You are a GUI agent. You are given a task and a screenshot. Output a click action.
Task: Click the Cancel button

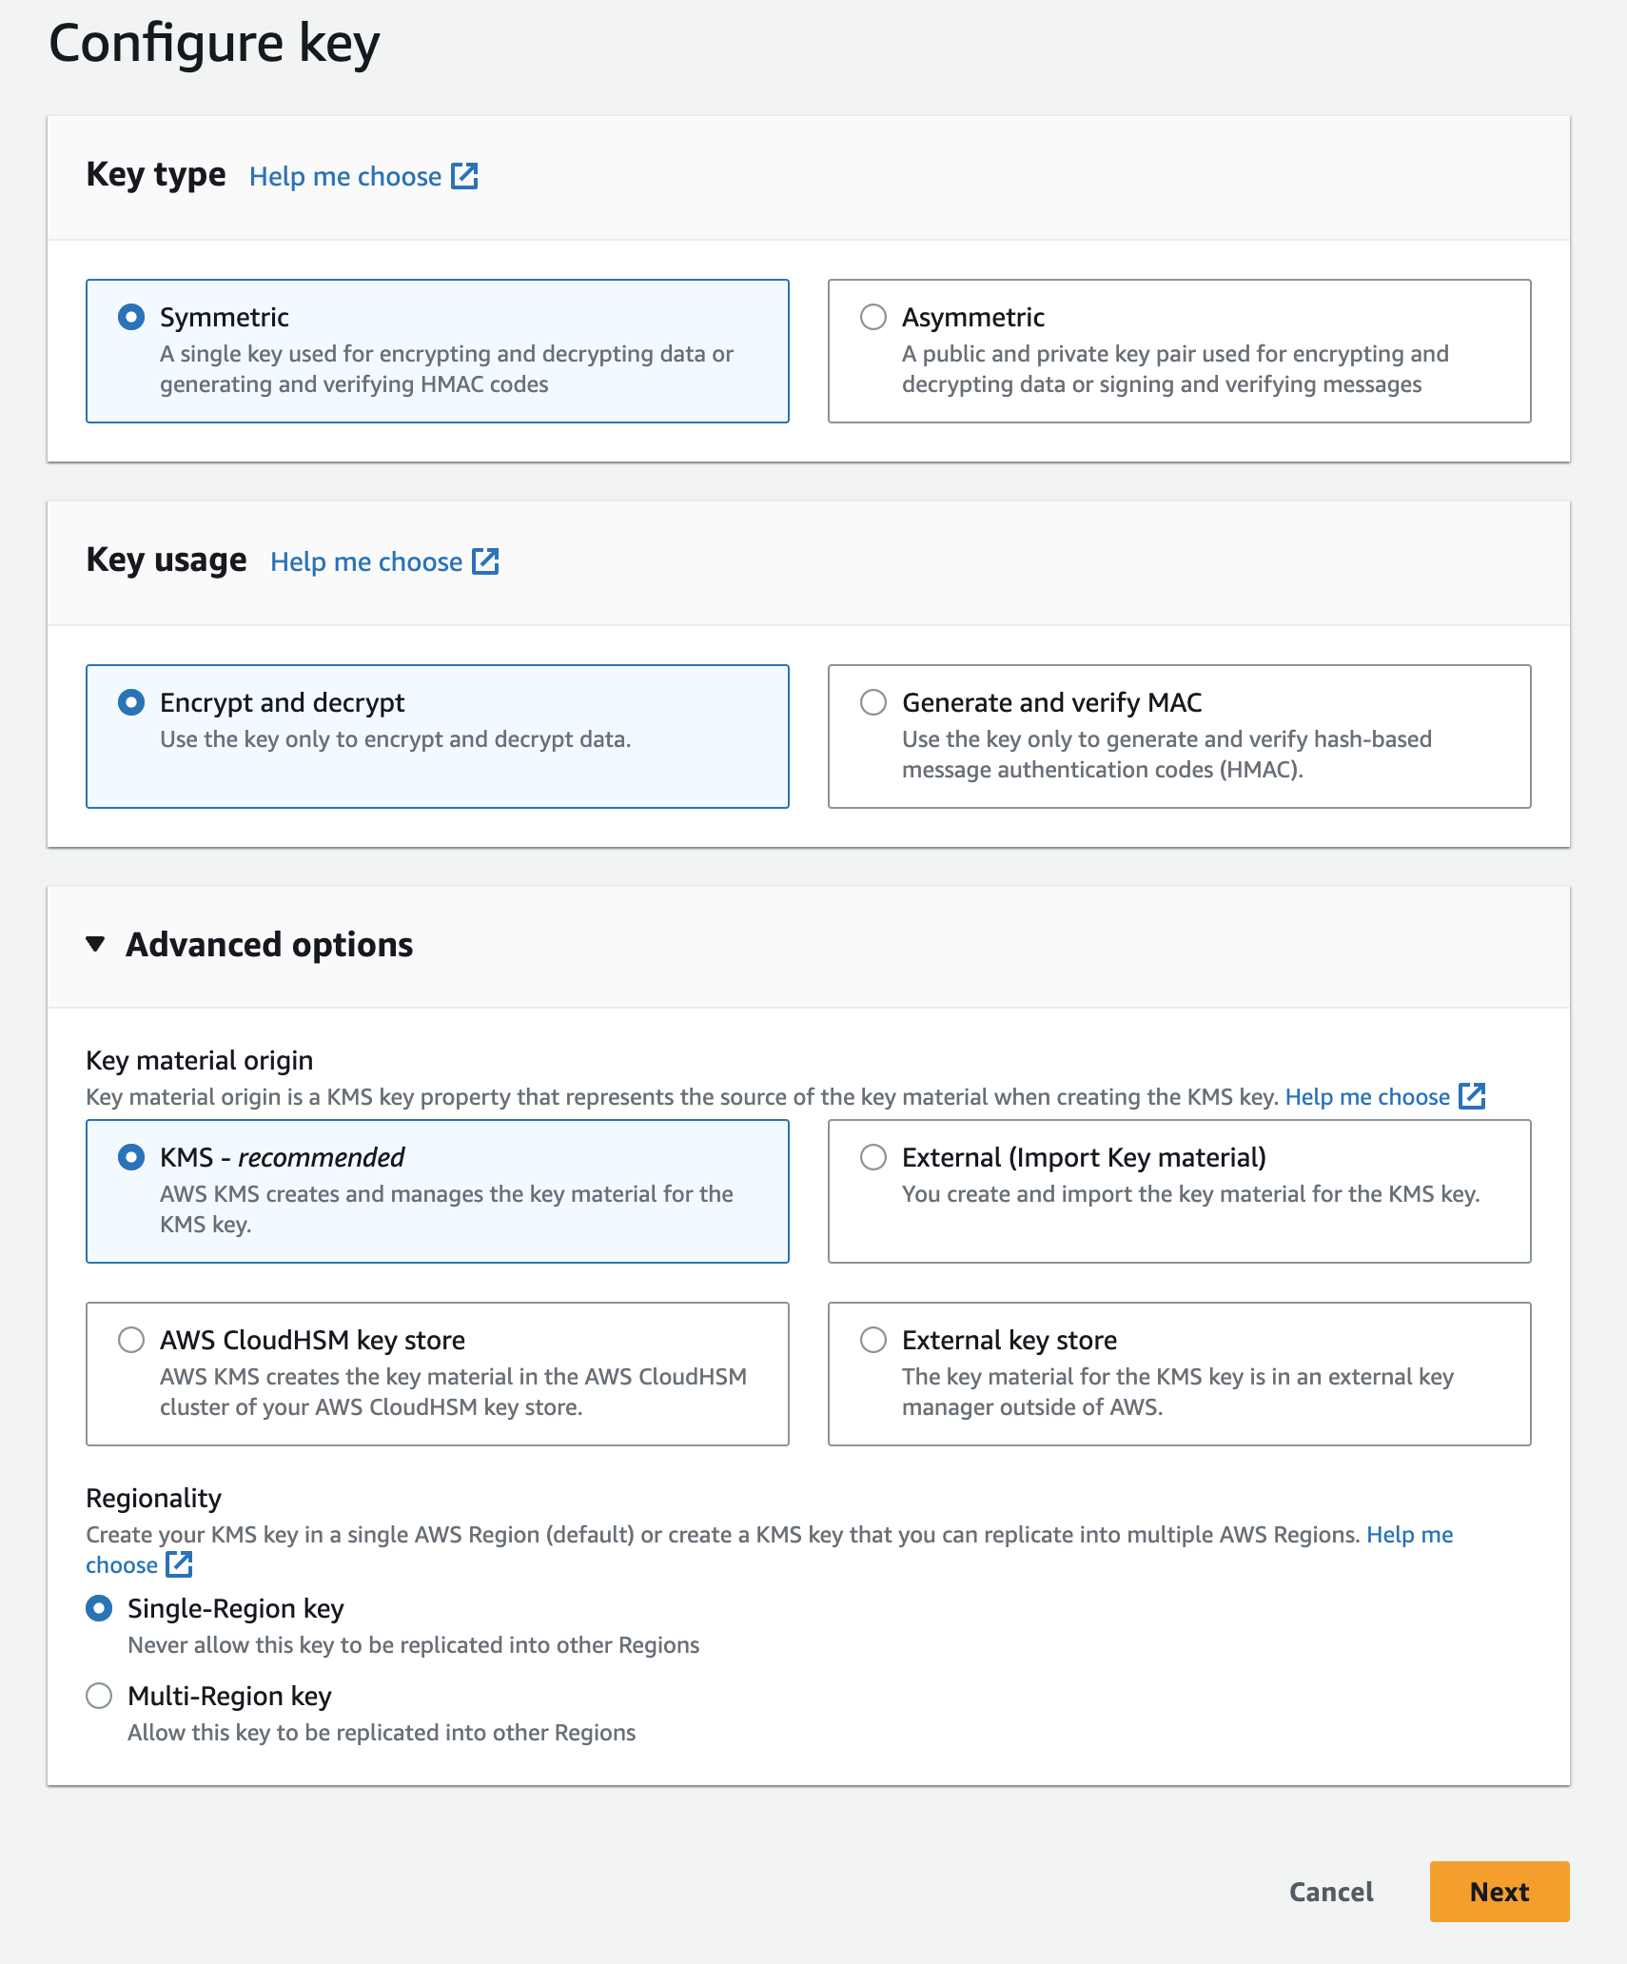click(x=1330, y=1892)
